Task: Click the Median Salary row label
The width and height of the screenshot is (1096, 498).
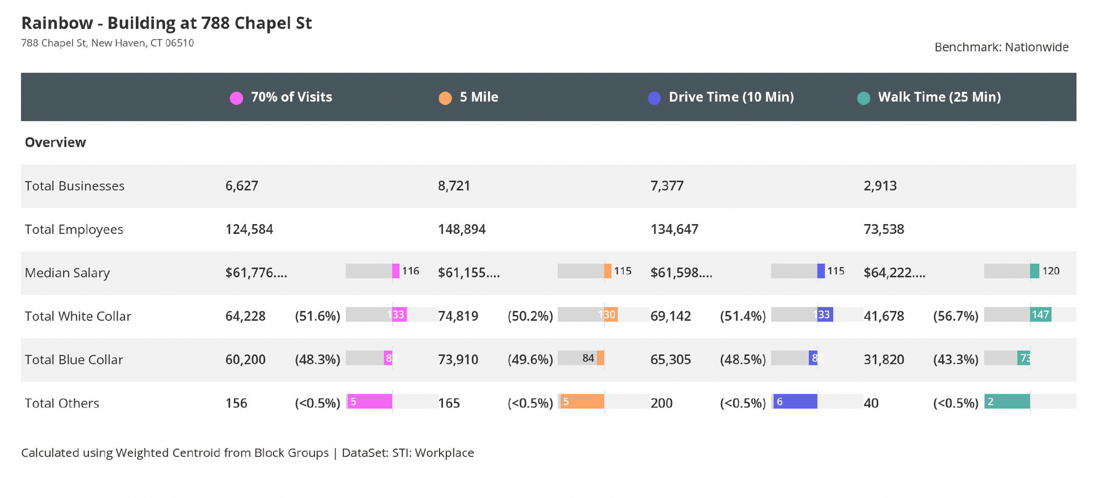Action: [67, 273]
